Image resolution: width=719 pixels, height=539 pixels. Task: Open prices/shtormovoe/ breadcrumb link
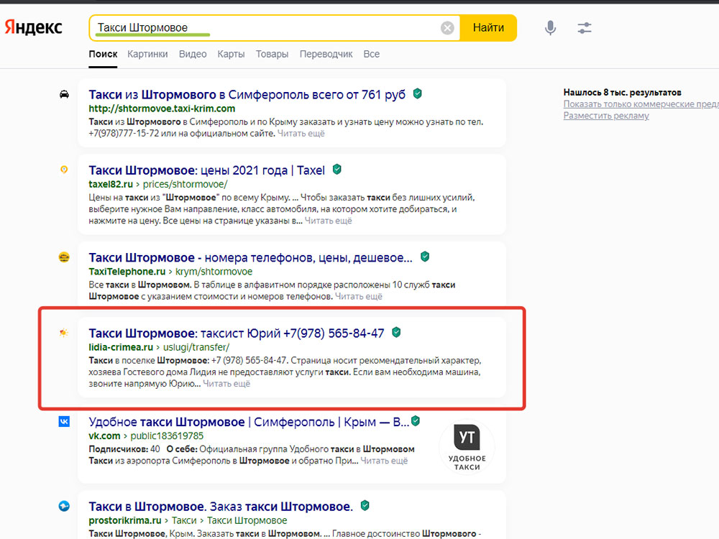[x=186, y=184]
